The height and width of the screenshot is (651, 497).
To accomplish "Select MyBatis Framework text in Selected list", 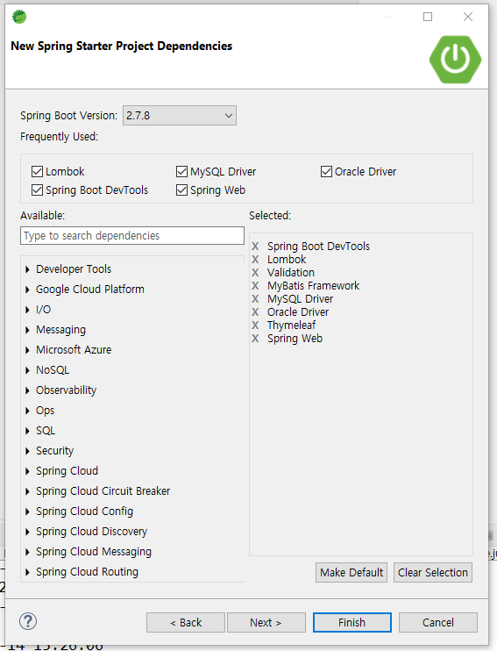I will (313, 286).
